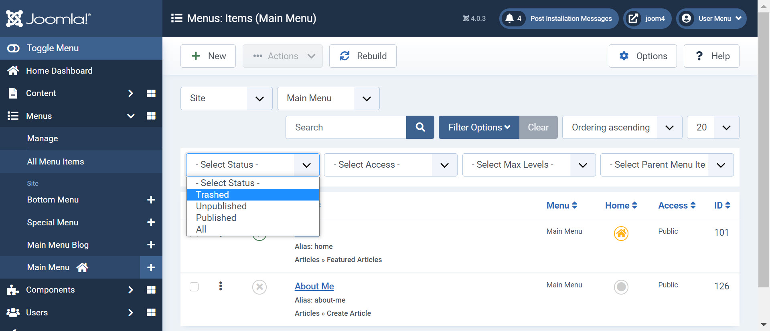Open the Post Installation Messages bell
770x331 pixels.
tap(510, 18)
